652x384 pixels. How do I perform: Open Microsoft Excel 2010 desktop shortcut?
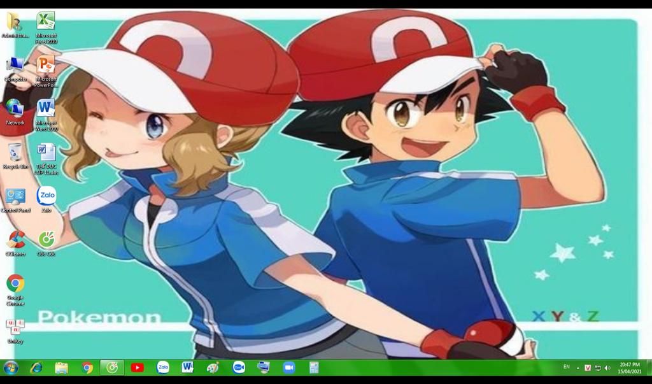tap(46, 27)
